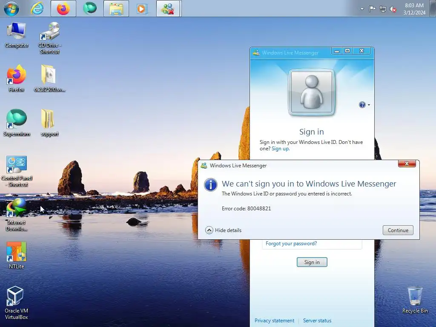Open Windows Media Player taskbar icon
Screen dimensions: 436x327
[142, 9]
